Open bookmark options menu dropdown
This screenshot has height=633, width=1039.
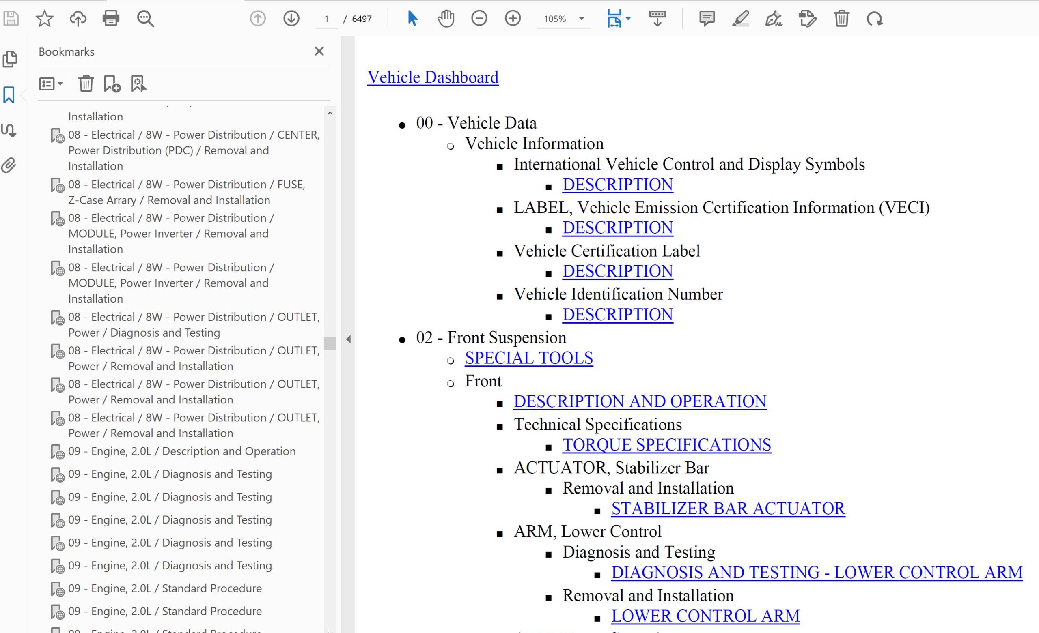tap(51, 84)
